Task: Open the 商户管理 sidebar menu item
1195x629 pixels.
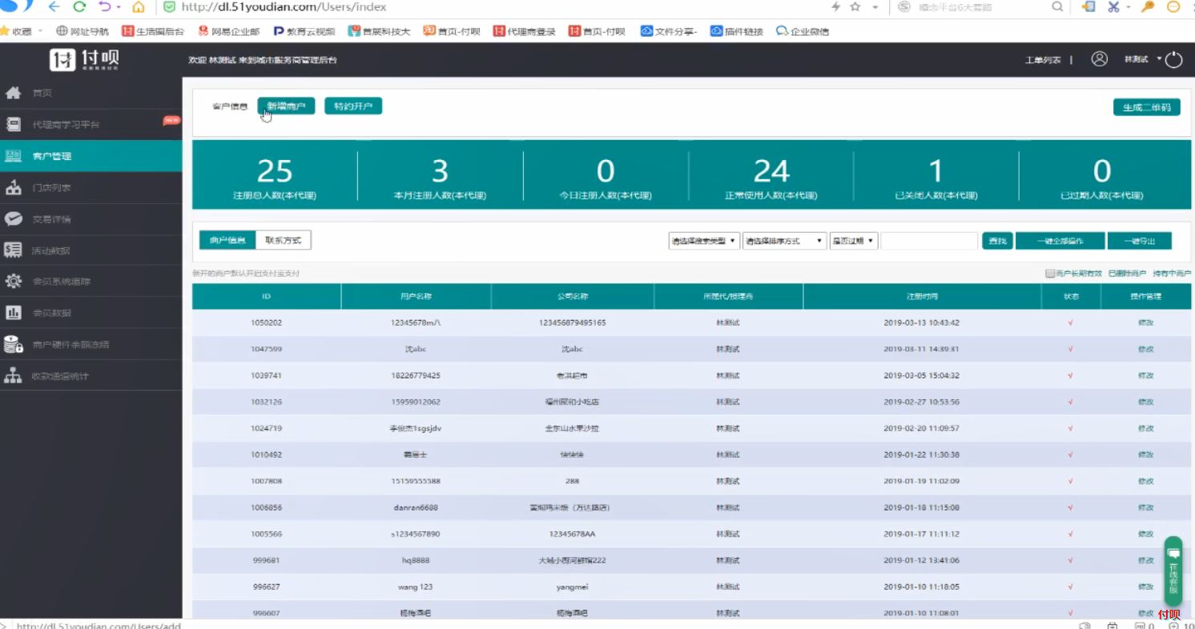Action: point(91,156)
